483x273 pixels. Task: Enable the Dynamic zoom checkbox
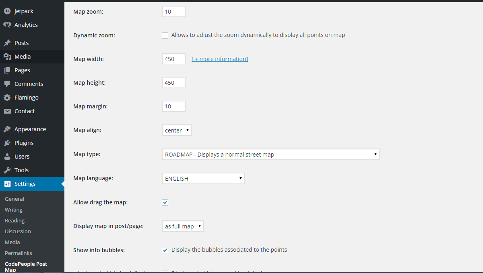click(165, 35)
